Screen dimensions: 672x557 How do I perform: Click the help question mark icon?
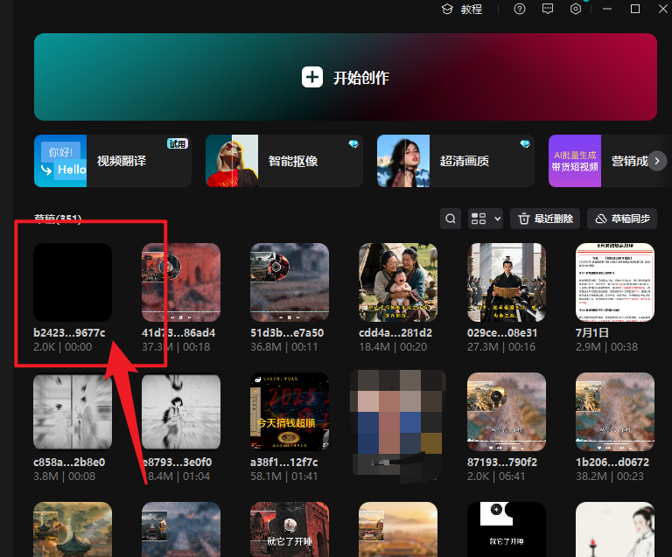520,9
